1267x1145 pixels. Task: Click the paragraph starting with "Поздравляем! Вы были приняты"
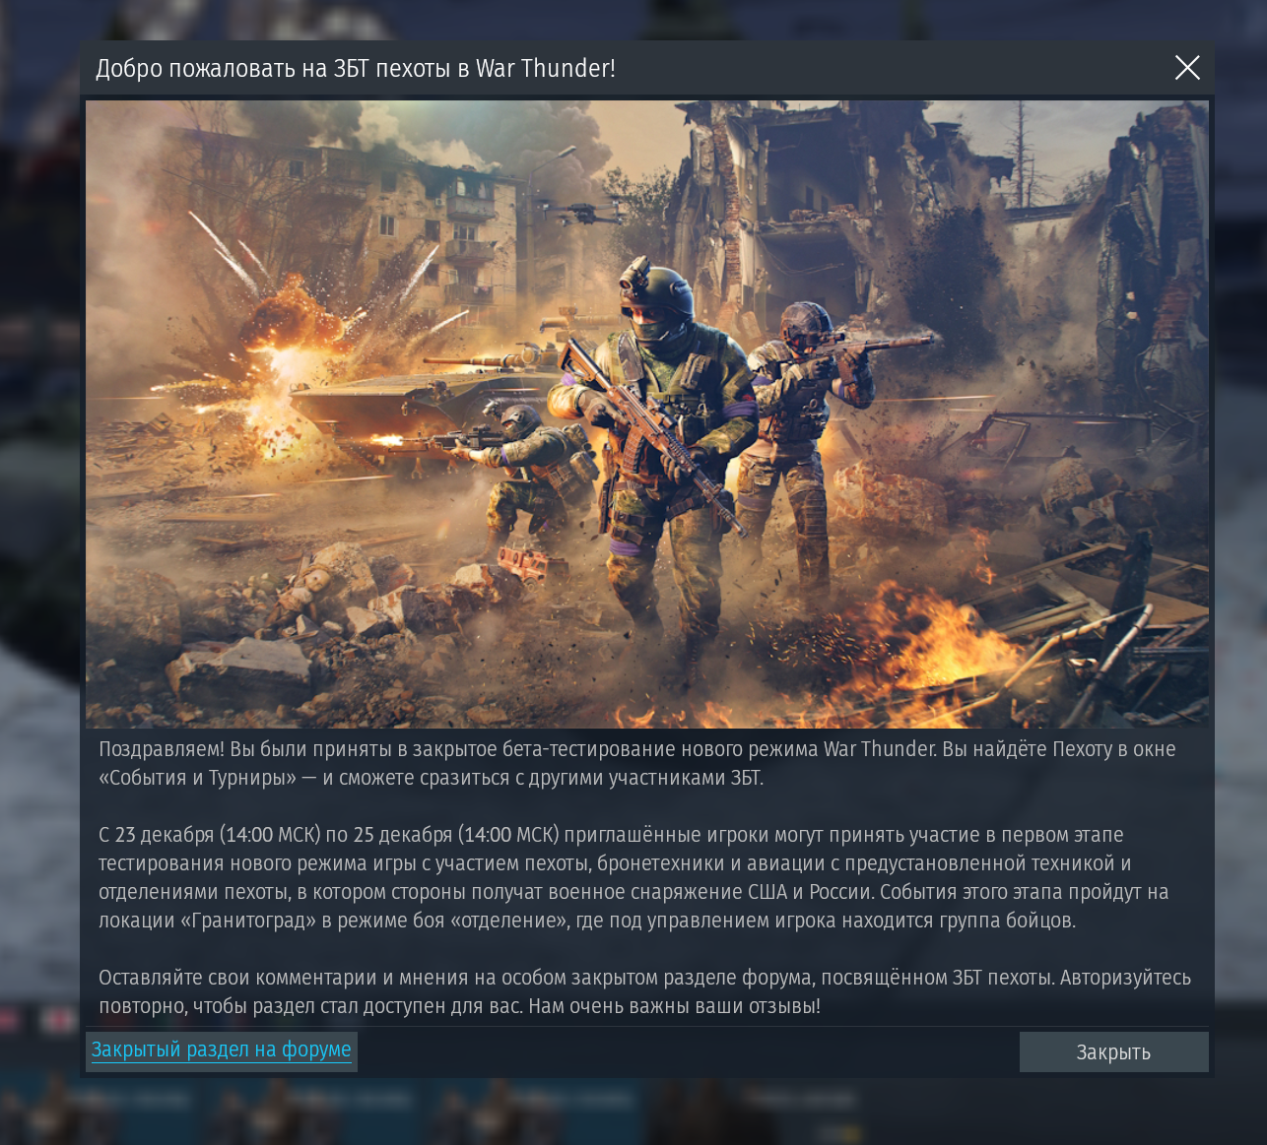coord(637,763)
